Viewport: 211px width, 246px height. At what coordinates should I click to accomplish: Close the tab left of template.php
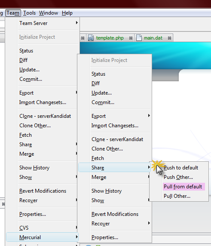(x=83, y=38)
